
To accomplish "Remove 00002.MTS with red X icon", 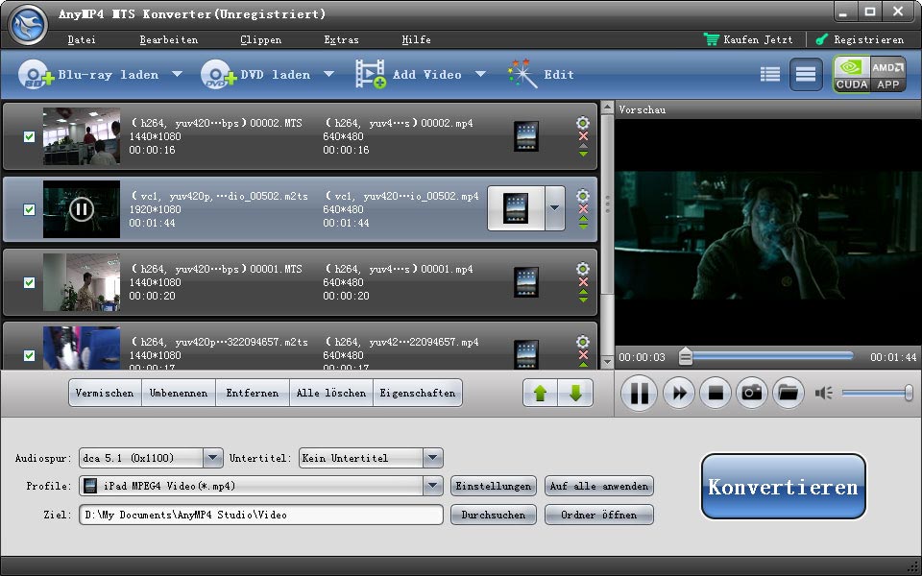I will [583, 136].
